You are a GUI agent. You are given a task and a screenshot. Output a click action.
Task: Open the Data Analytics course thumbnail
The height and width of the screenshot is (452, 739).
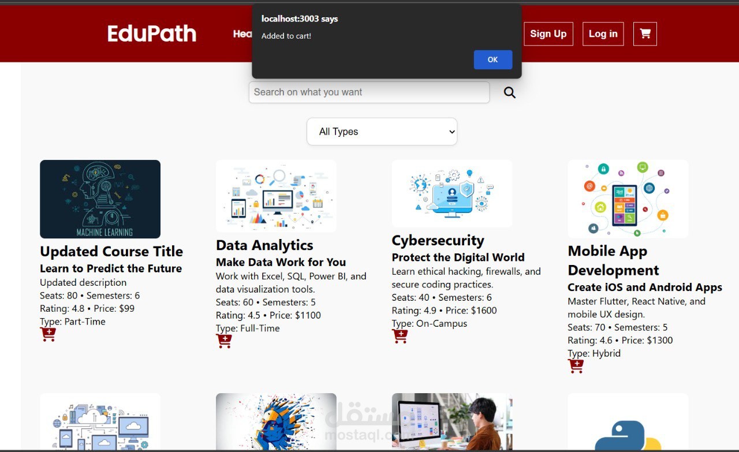click(x=276, y=196)
